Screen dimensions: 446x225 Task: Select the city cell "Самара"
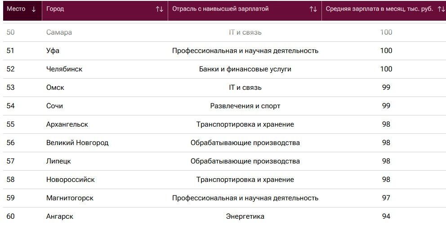click(59, 32)
